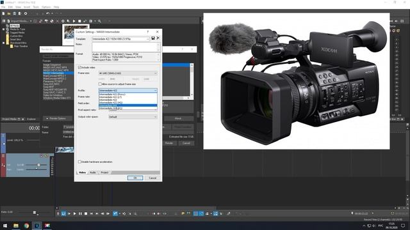Viewport: 410px width, 230px height.
Task: Click the VEGAS Pro taskbar icon
Action: pos(37,226)
